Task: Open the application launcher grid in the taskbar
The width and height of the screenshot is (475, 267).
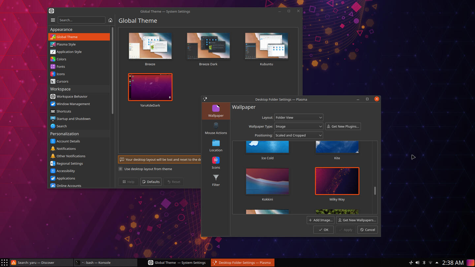Action: [x=5, y=263]
